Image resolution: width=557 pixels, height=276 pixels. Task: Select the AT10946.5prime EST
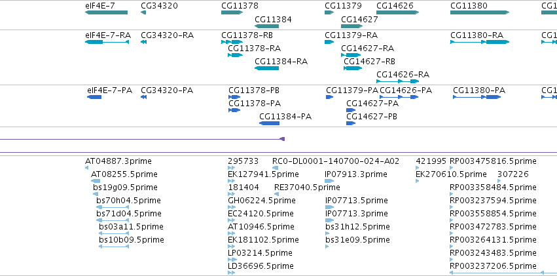click(x=232, y=233)
